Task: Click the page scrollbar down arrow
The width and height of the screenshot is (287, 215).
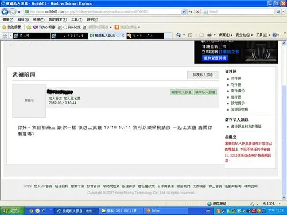Action: 284,198
